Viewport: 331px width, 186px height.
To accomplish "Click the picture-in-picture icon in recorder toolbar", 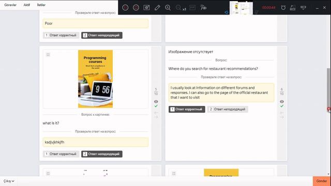I will pos(192,8).
